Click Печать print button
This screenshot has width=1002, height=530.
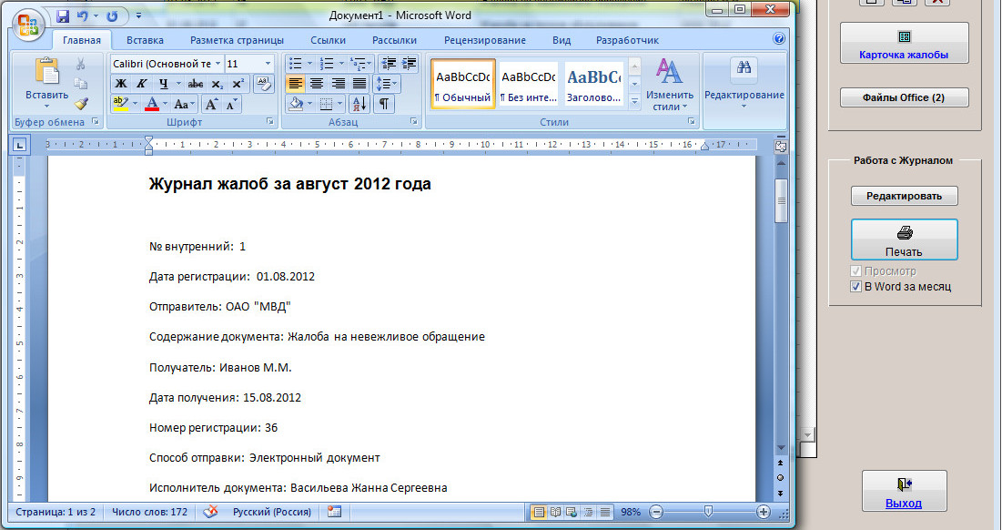coord(905,240)
